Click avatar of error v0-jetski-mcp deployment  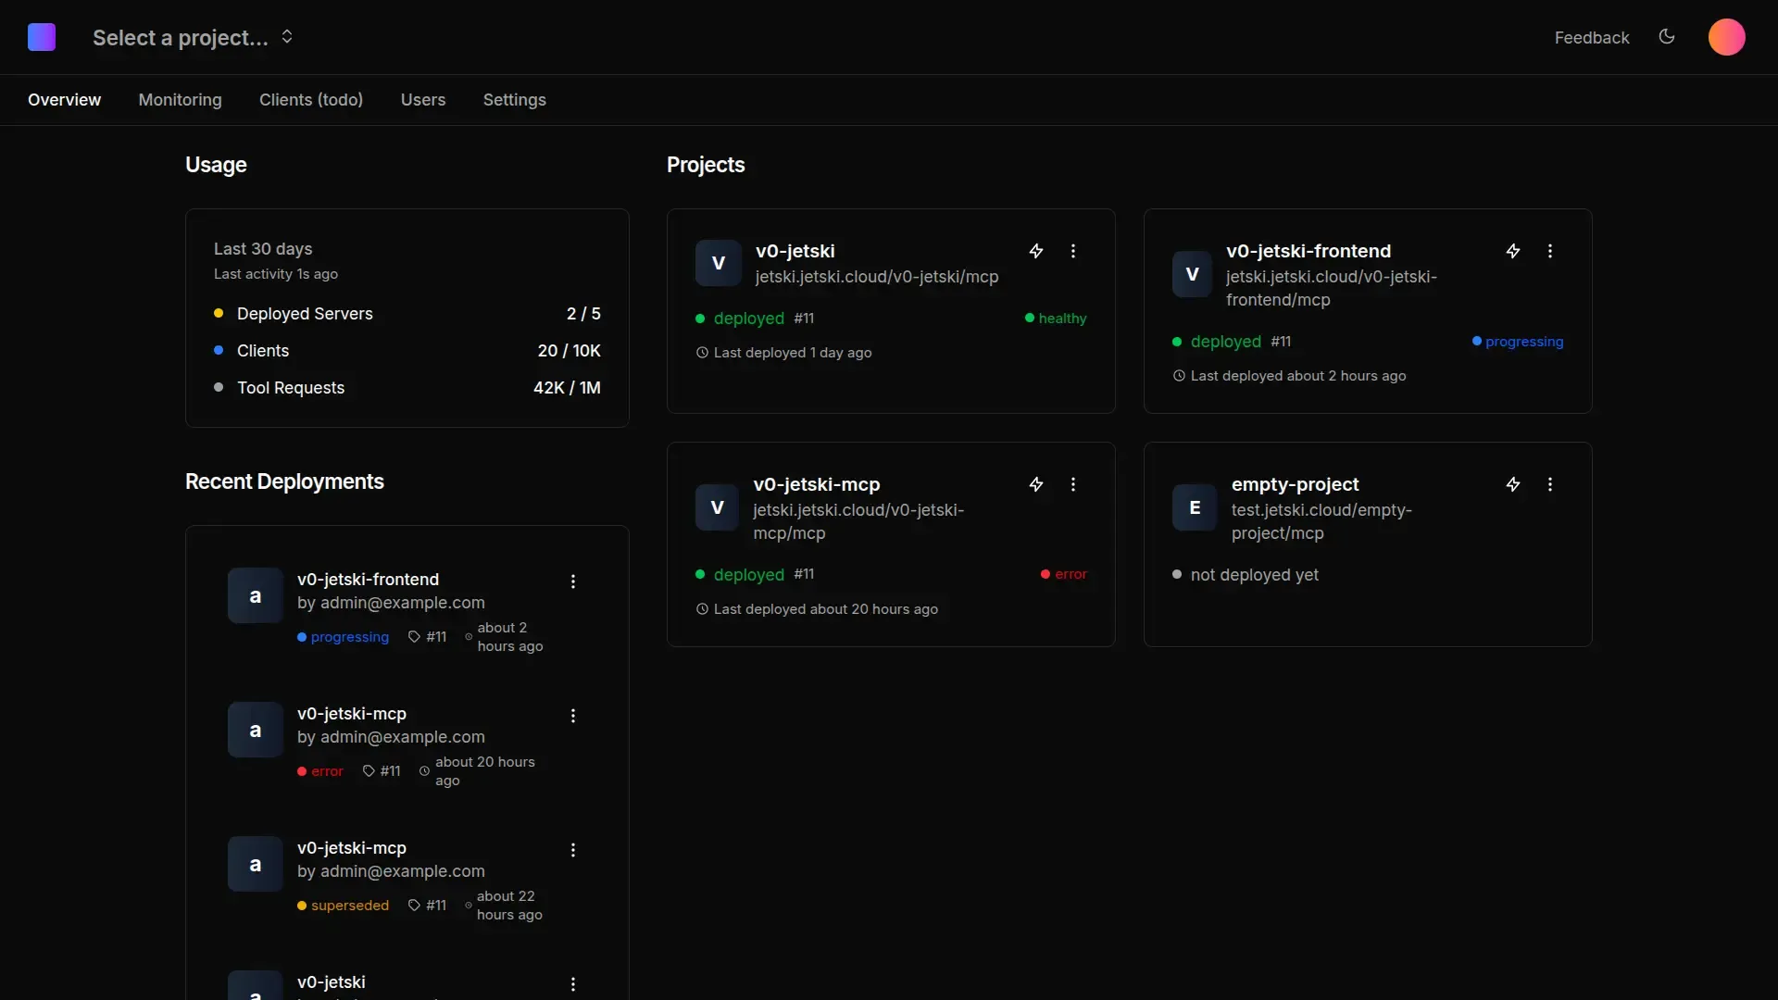pos(256,730)
